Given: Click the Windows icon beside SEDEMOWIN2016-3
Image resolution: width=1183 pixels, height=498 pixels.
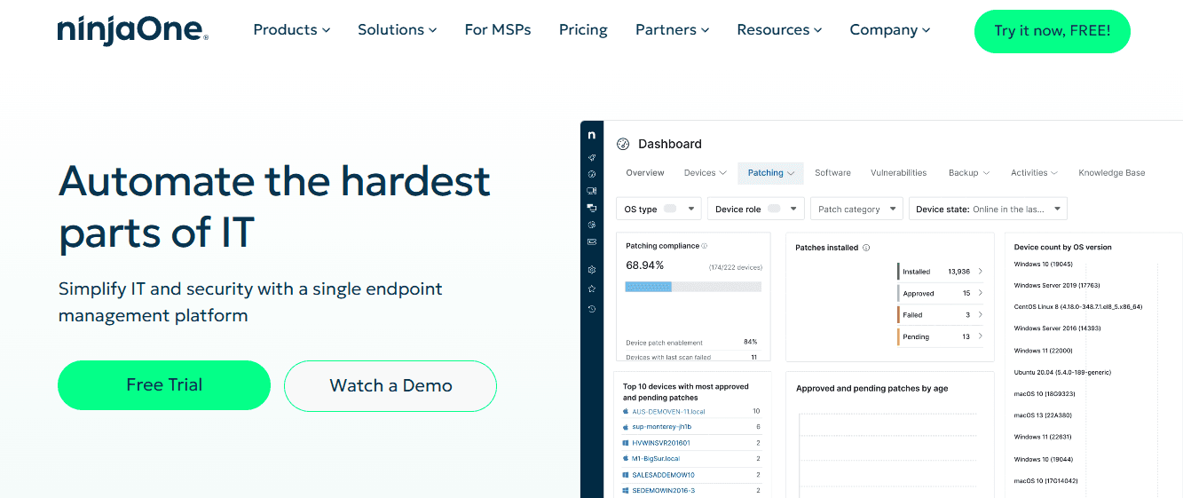Looking at the screenshot, I should [626, 490].
